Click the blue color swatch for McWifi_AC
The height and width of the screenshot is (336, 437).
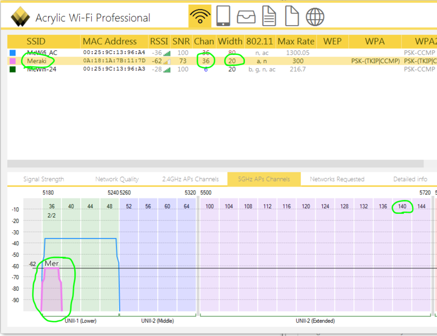[x=13, y=52]
